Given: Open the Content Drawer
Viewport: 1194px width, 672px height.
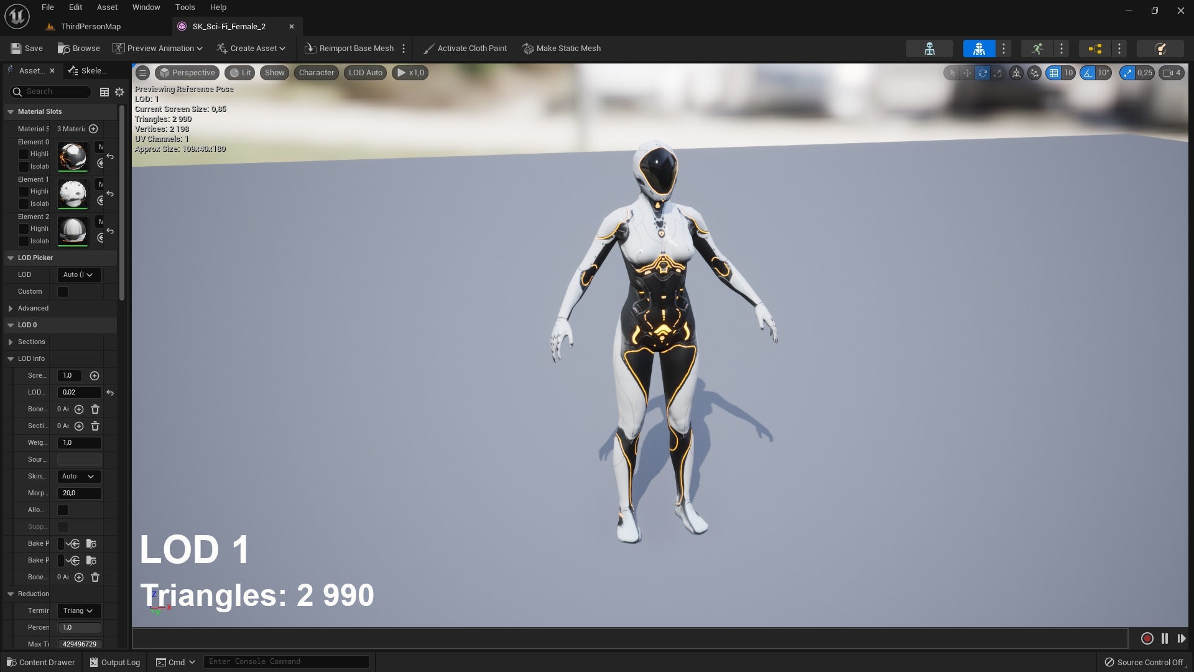Looking at the screenshot, I should coord(41,662).
